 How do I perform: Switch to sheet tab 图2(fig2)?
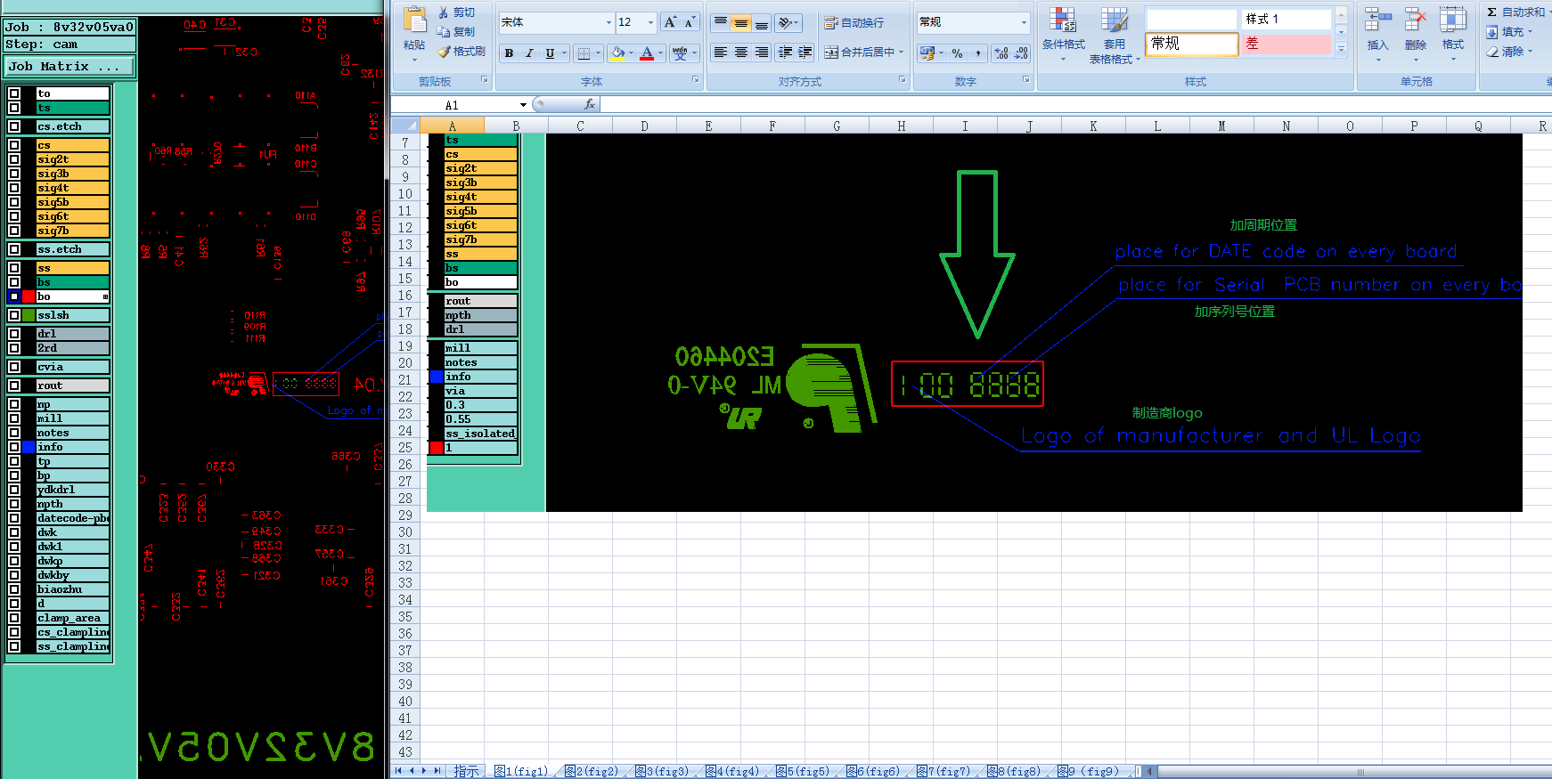click(591, 771)
